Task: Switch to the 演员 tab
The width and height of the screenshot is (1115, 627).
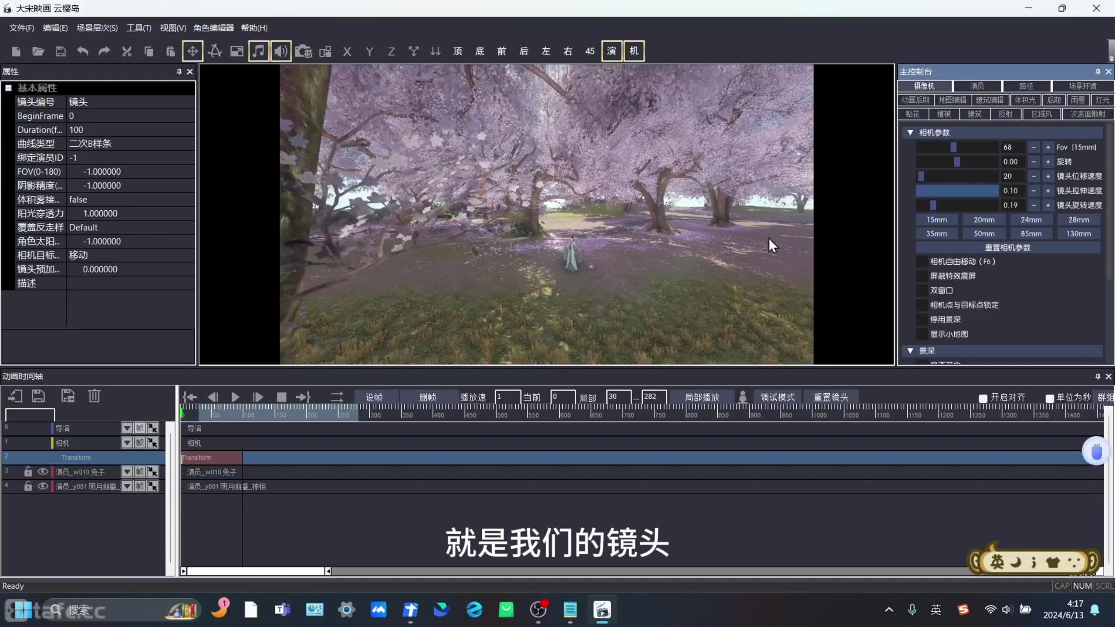Action: point(977,86)
